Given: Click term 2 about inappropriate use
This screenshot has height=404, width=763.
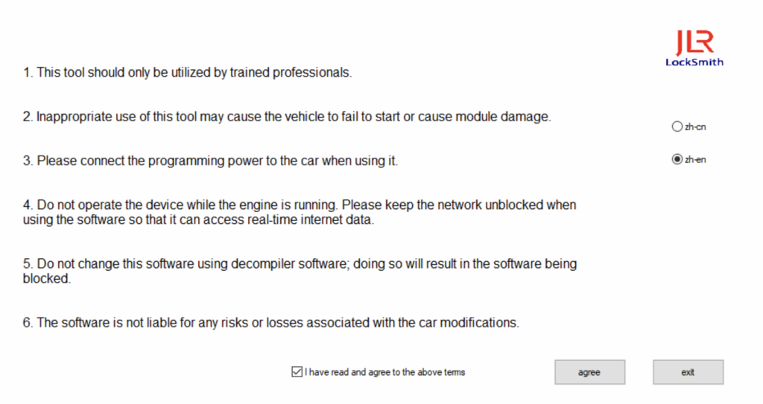Looking at the screenshot, I should (287, 118).
